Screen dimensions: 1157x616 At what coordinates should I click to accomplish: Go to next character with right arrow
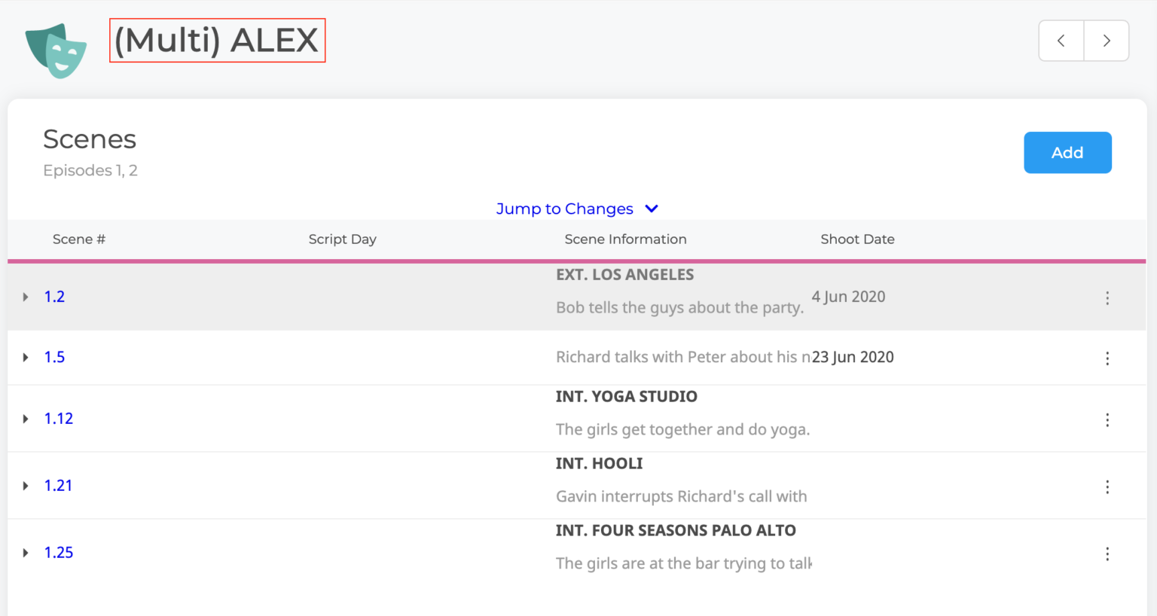(x=1106, y=41)
